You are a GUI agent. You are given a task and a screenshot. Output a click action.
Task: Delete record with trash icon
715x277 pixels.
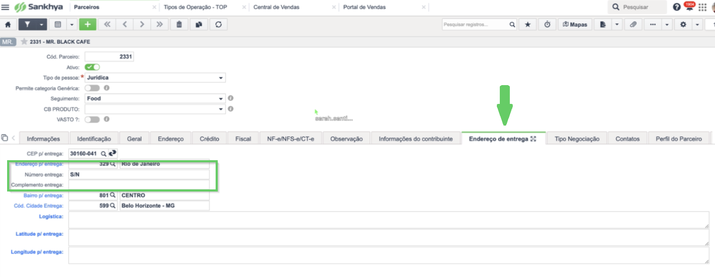pyautogui.click(x=179, y=25)
